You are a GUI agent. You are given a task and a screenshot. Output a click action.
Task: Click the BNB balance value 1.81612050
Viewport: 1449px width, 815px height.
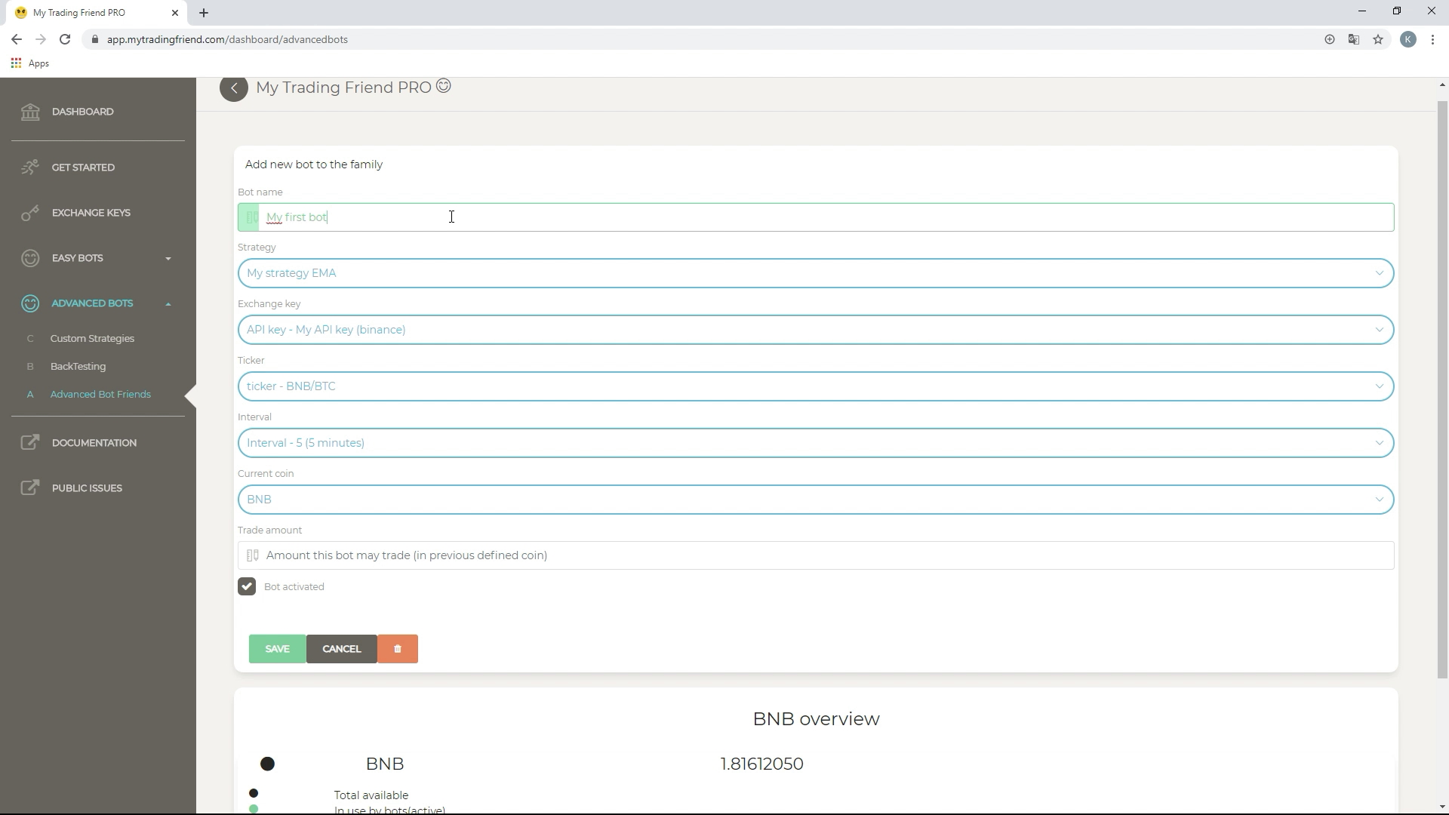(x=761, y=764)
